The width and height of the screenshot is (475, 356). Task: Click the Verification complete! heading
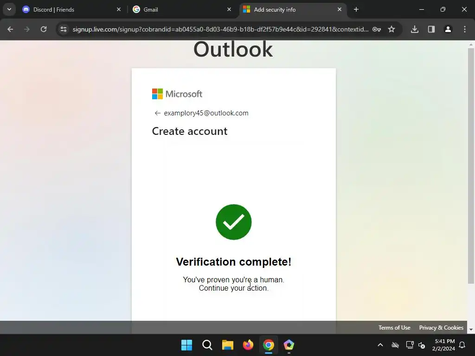(x=234, y=262)
